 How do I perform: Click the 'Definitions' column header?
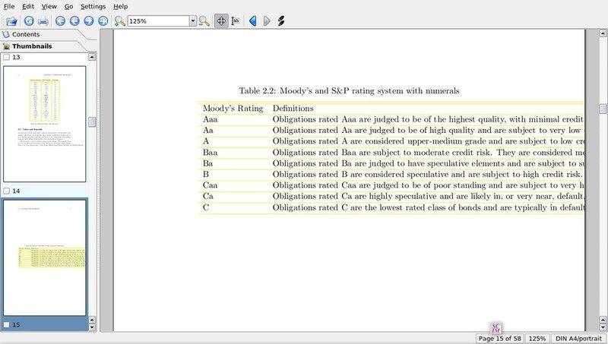click(293, 109)
